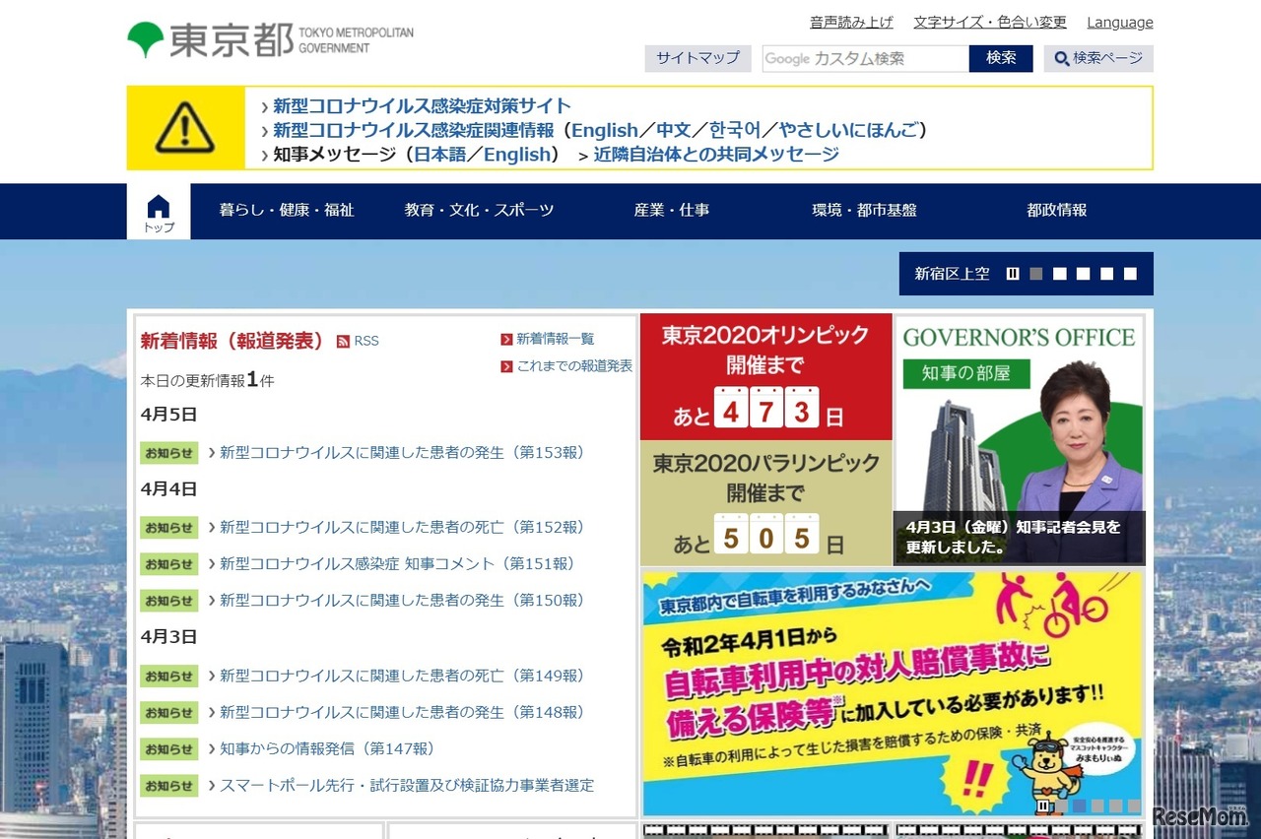Click the 新宿区上空 slideshow label
Image resolution: width=1261 pixels, height=839 pixels.
tap(952, 274)
